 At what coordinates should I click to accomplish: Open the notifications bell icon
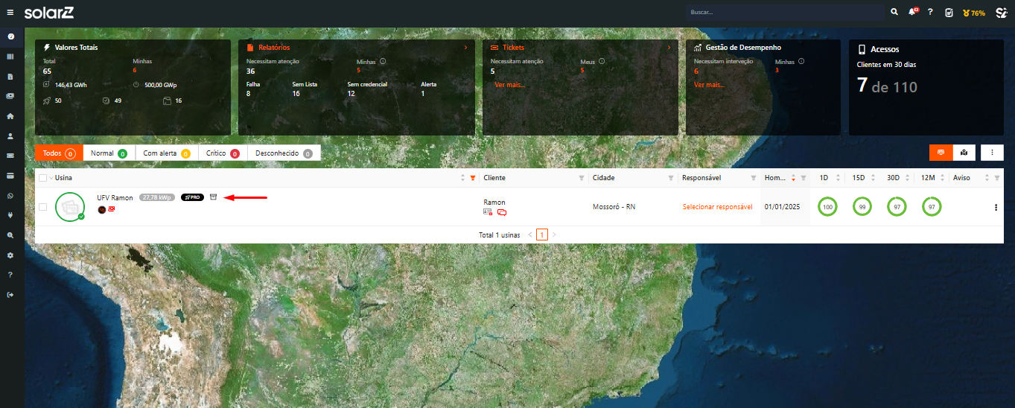coord(913,13)
